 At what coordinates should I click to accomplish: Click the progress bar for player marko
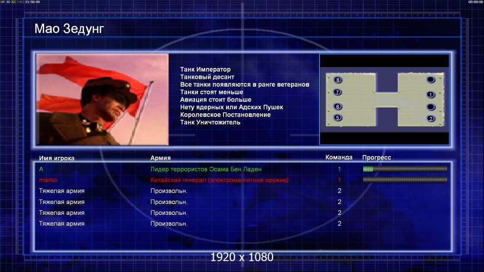(405, 180)
